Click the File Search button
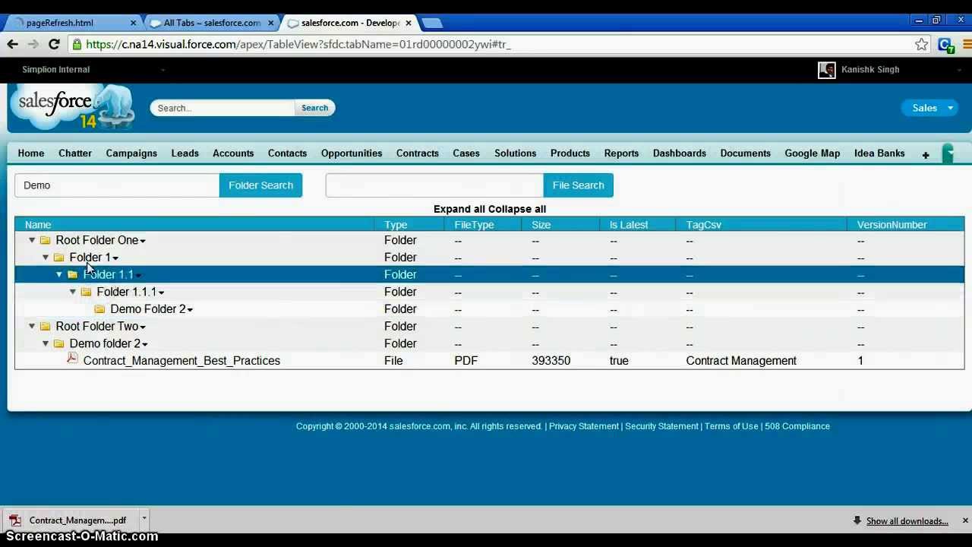Screen dimensions: 972x547 [578, 185]
